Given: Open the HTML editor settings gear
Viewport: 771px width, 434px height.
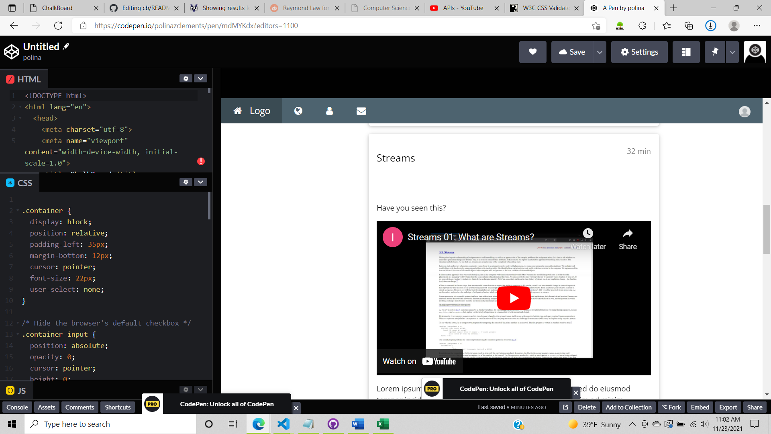Looking at the screenshot, I should pyautogui.click(x=186, y=79).
